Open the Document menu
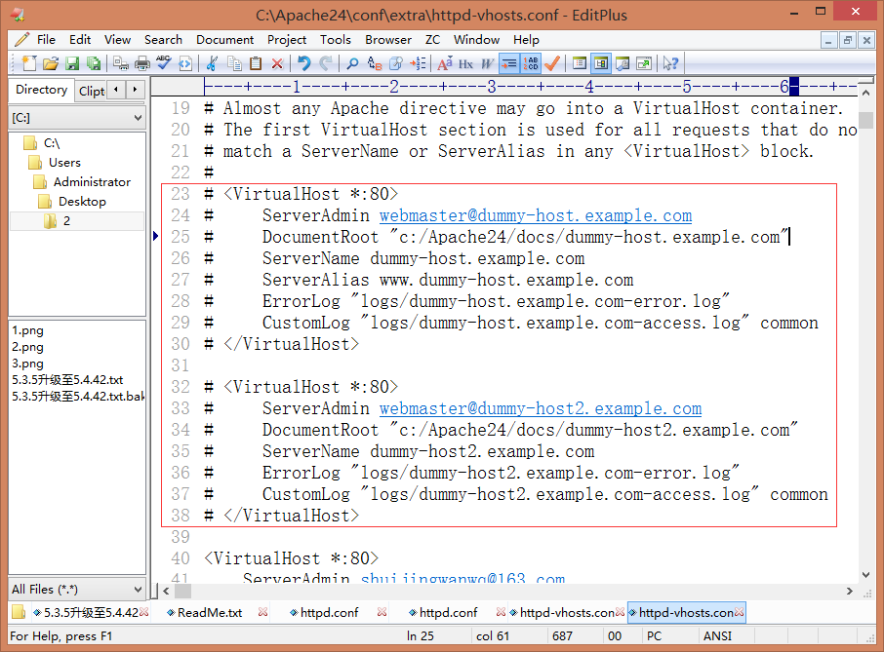 tap(224, 40)
